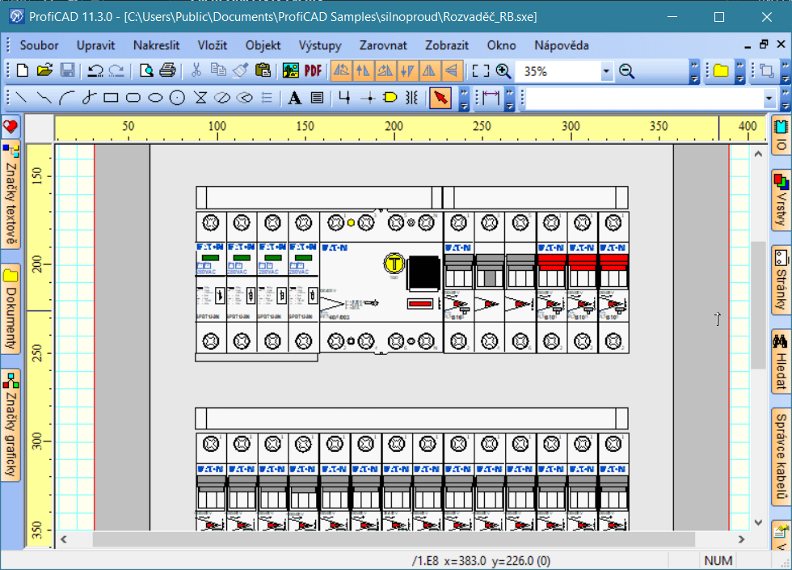Open the Upravit menu
Viewport: 792px width, 570px height.
pyautogui.click(x=96, y=45)
